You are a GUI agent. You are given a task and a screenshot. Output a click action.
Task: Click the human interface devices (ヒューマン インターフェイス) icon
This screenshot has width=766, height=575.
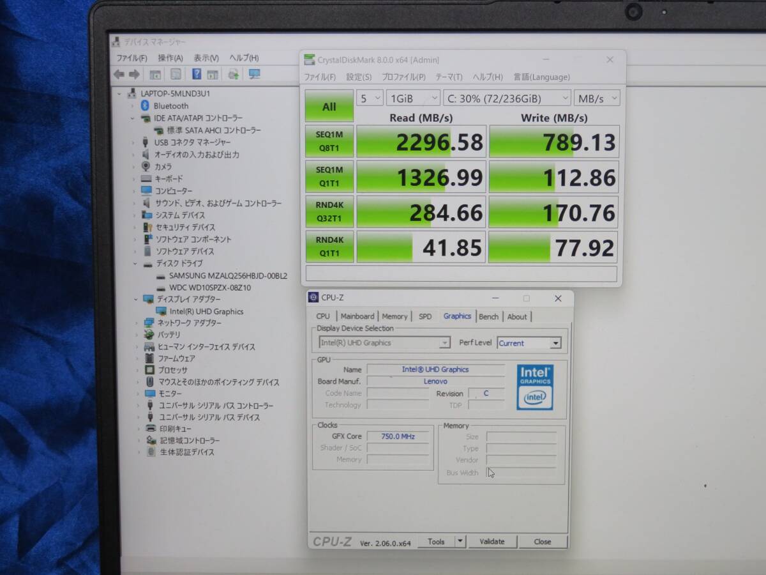(148, 346)
